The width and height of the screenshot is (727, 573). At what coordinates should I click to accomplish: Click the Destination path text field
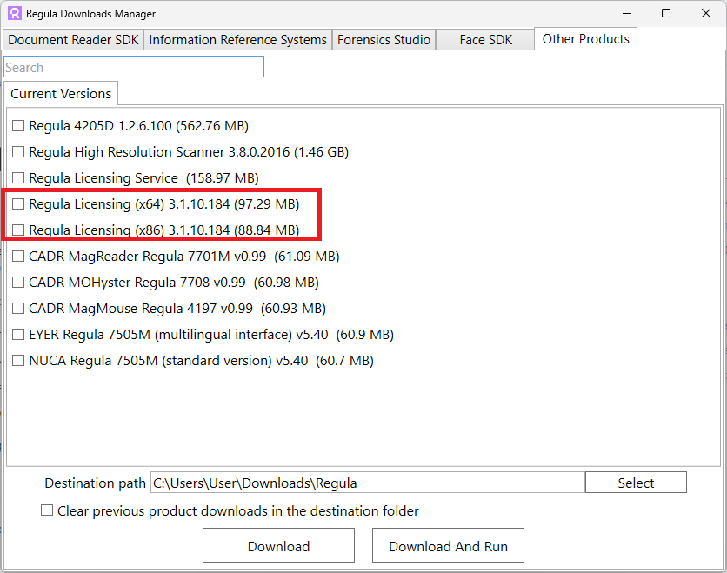[x=368, y=483]
